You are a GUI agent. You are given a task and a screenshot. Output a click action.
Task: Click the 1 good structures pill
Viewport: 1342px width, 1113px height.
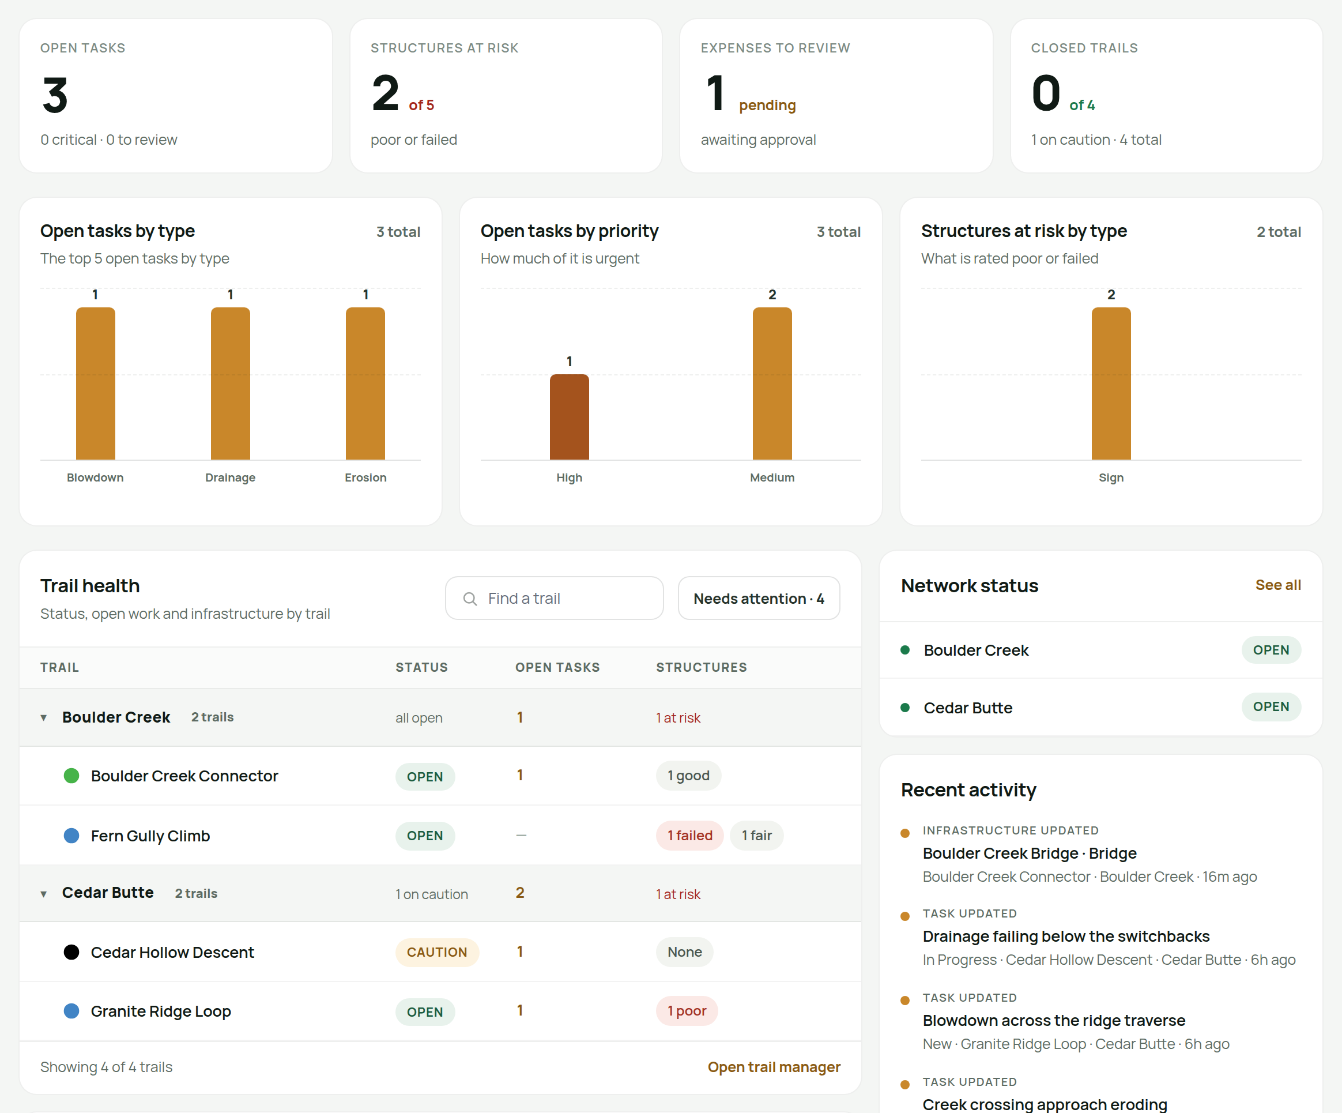click(688, 776)
